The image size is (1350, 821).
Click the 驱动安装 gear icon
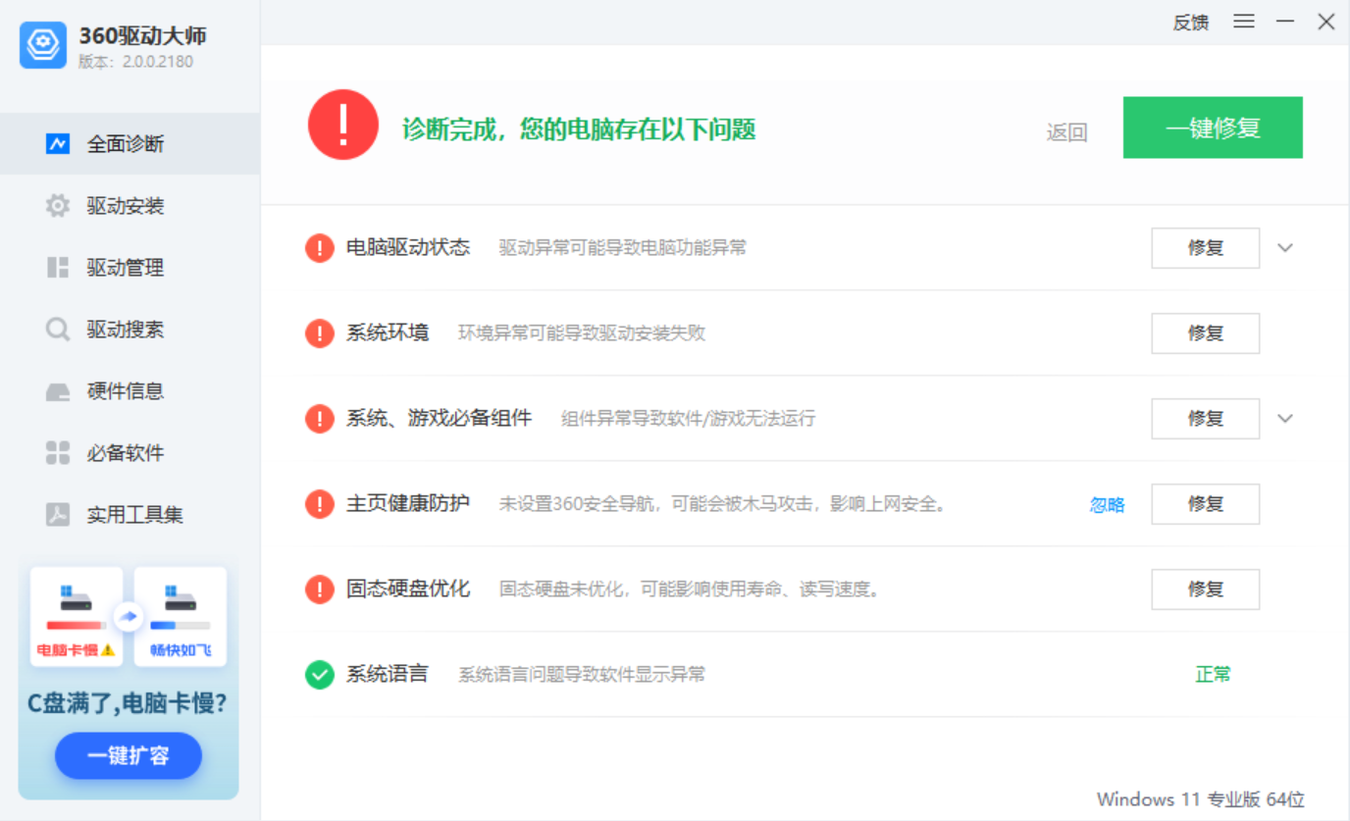(x=58, y=206)
